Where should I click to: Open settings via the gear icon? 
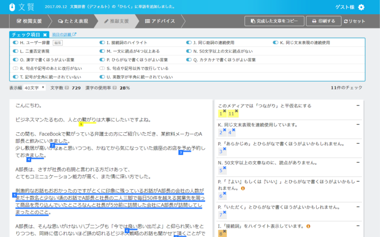[x=361, y=7]
